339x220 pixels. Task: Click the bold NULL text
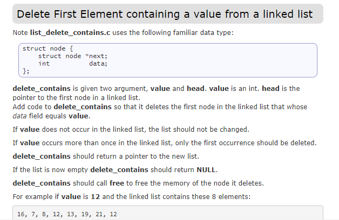tap(206, 170)
